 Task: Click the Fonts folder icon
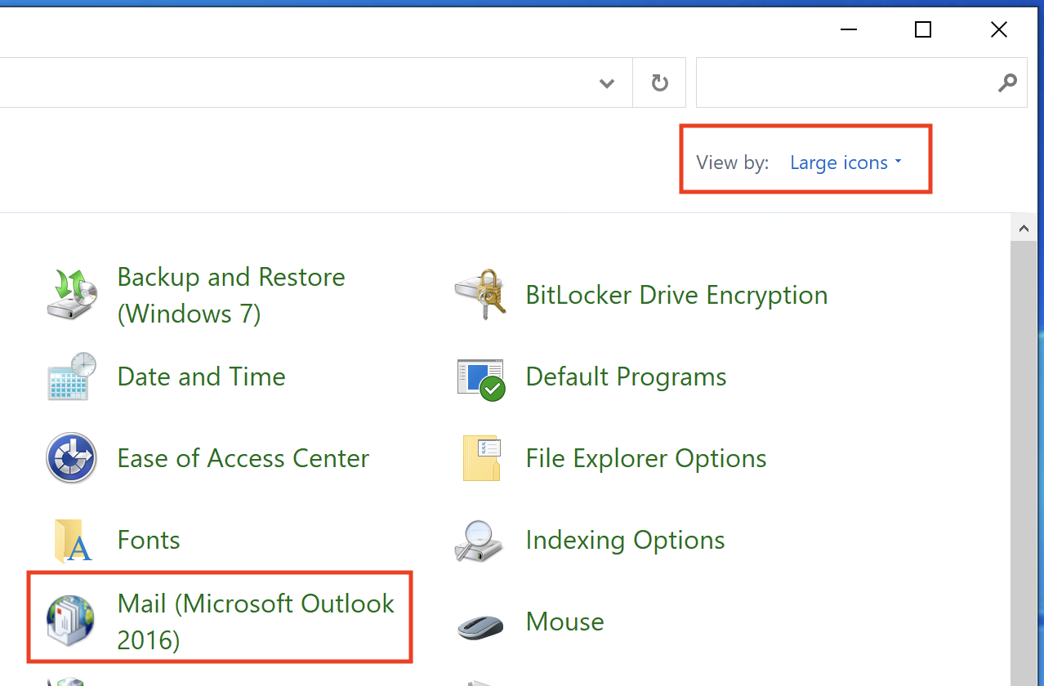click(x=72, y=541)
